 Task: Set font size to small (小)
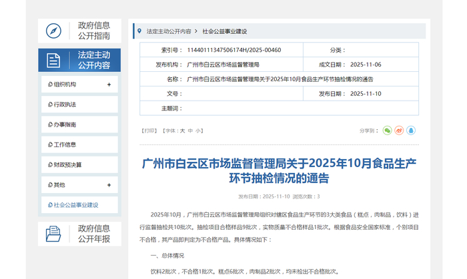199,131
